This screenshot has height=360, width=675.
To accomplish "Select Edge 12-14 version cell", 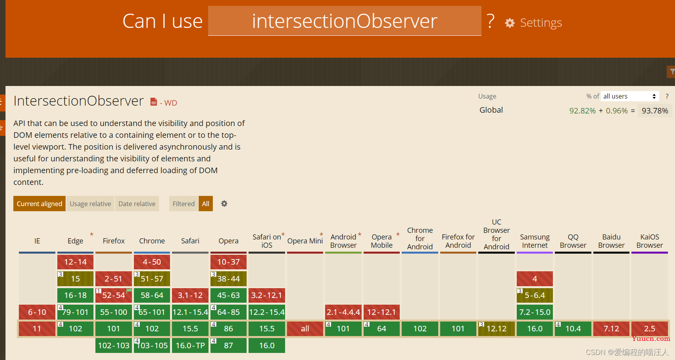I will tap(75, 262).
